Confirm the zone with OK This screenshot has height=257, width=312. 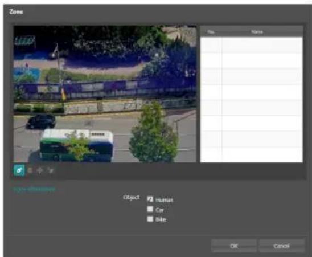[234, 246]
